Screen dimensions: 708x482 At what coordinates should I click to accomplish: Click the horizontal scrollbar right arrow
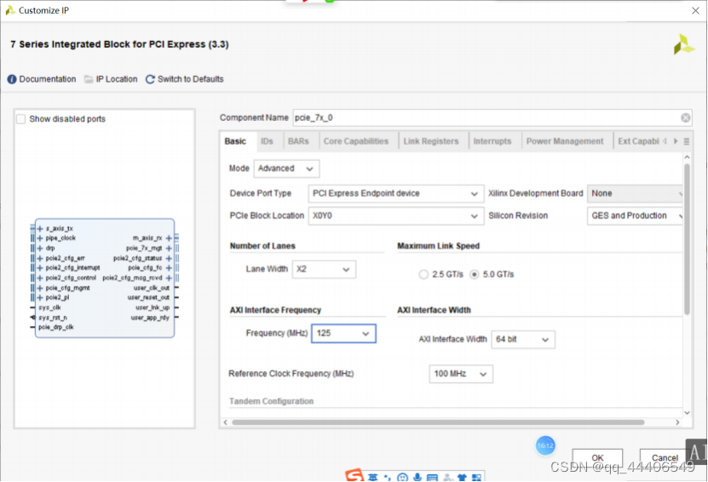point(677,423)
